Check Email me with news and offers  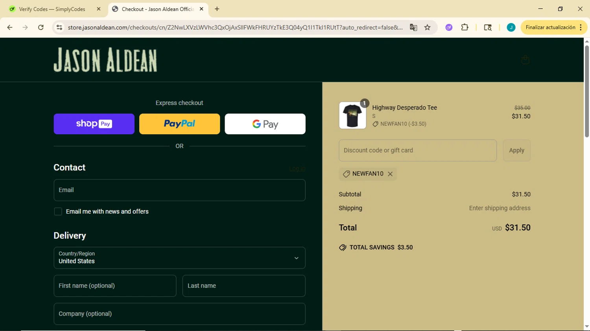click(x=58, y=212)
